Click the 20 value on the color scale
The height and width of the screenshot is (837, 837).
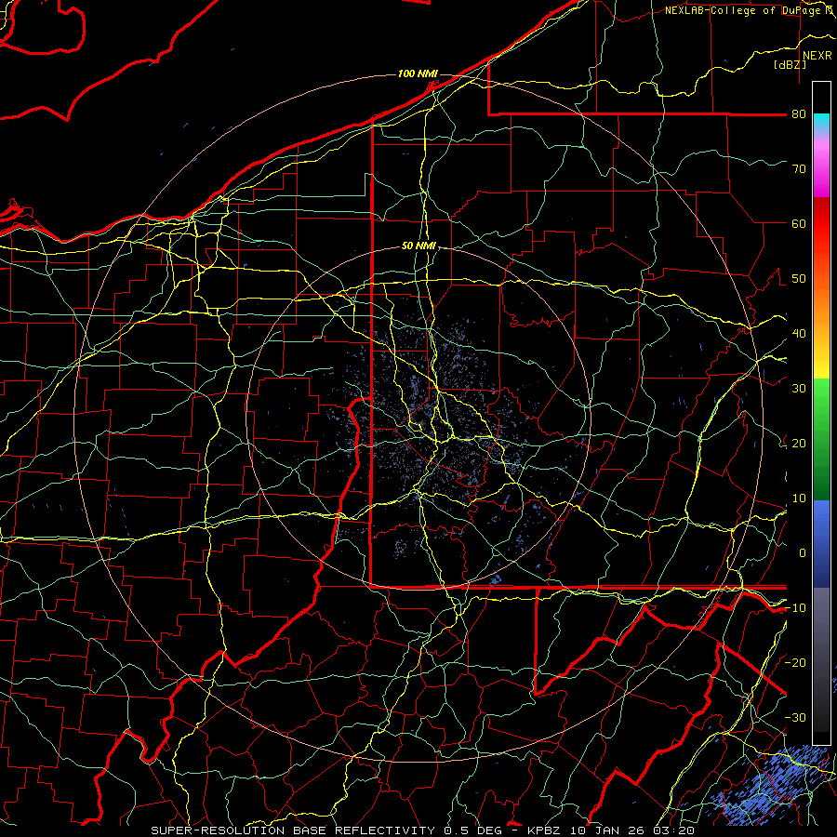pos(799,444)
